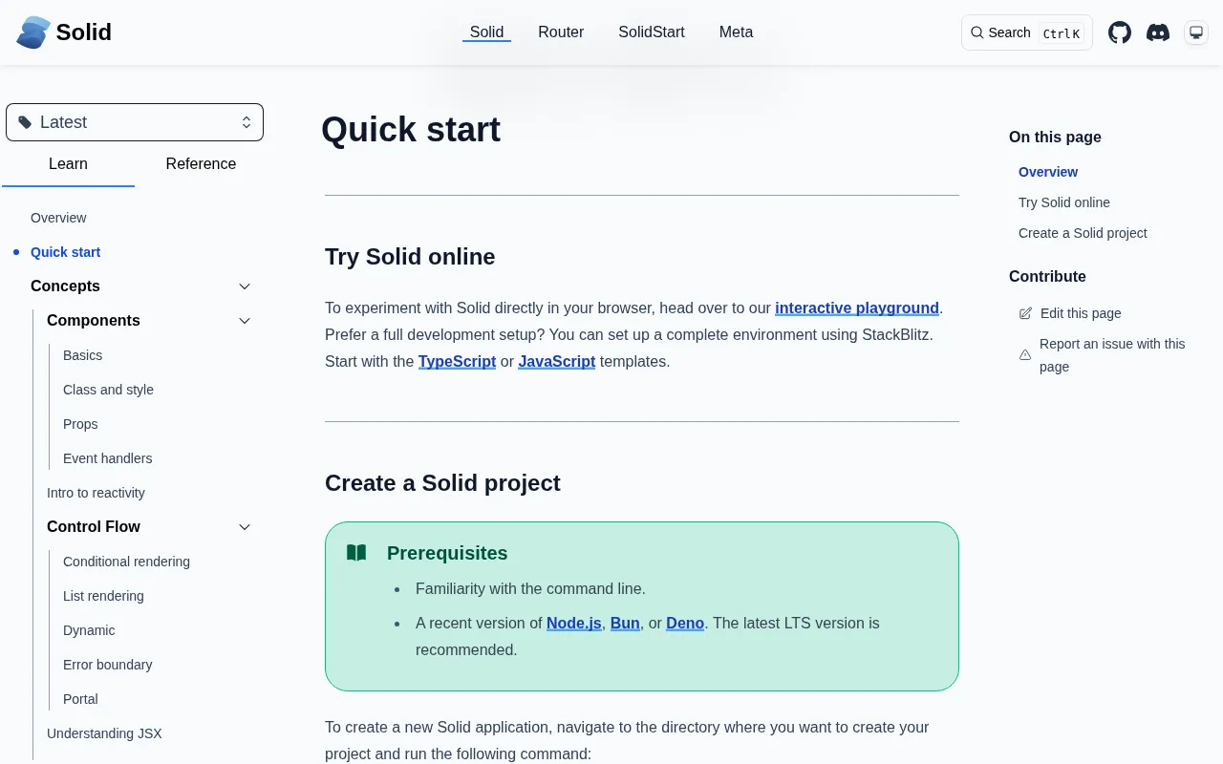Viewport: 1223px width, 764px height.
Task: Open Basics under Components
Action: (x=82, y=355)
